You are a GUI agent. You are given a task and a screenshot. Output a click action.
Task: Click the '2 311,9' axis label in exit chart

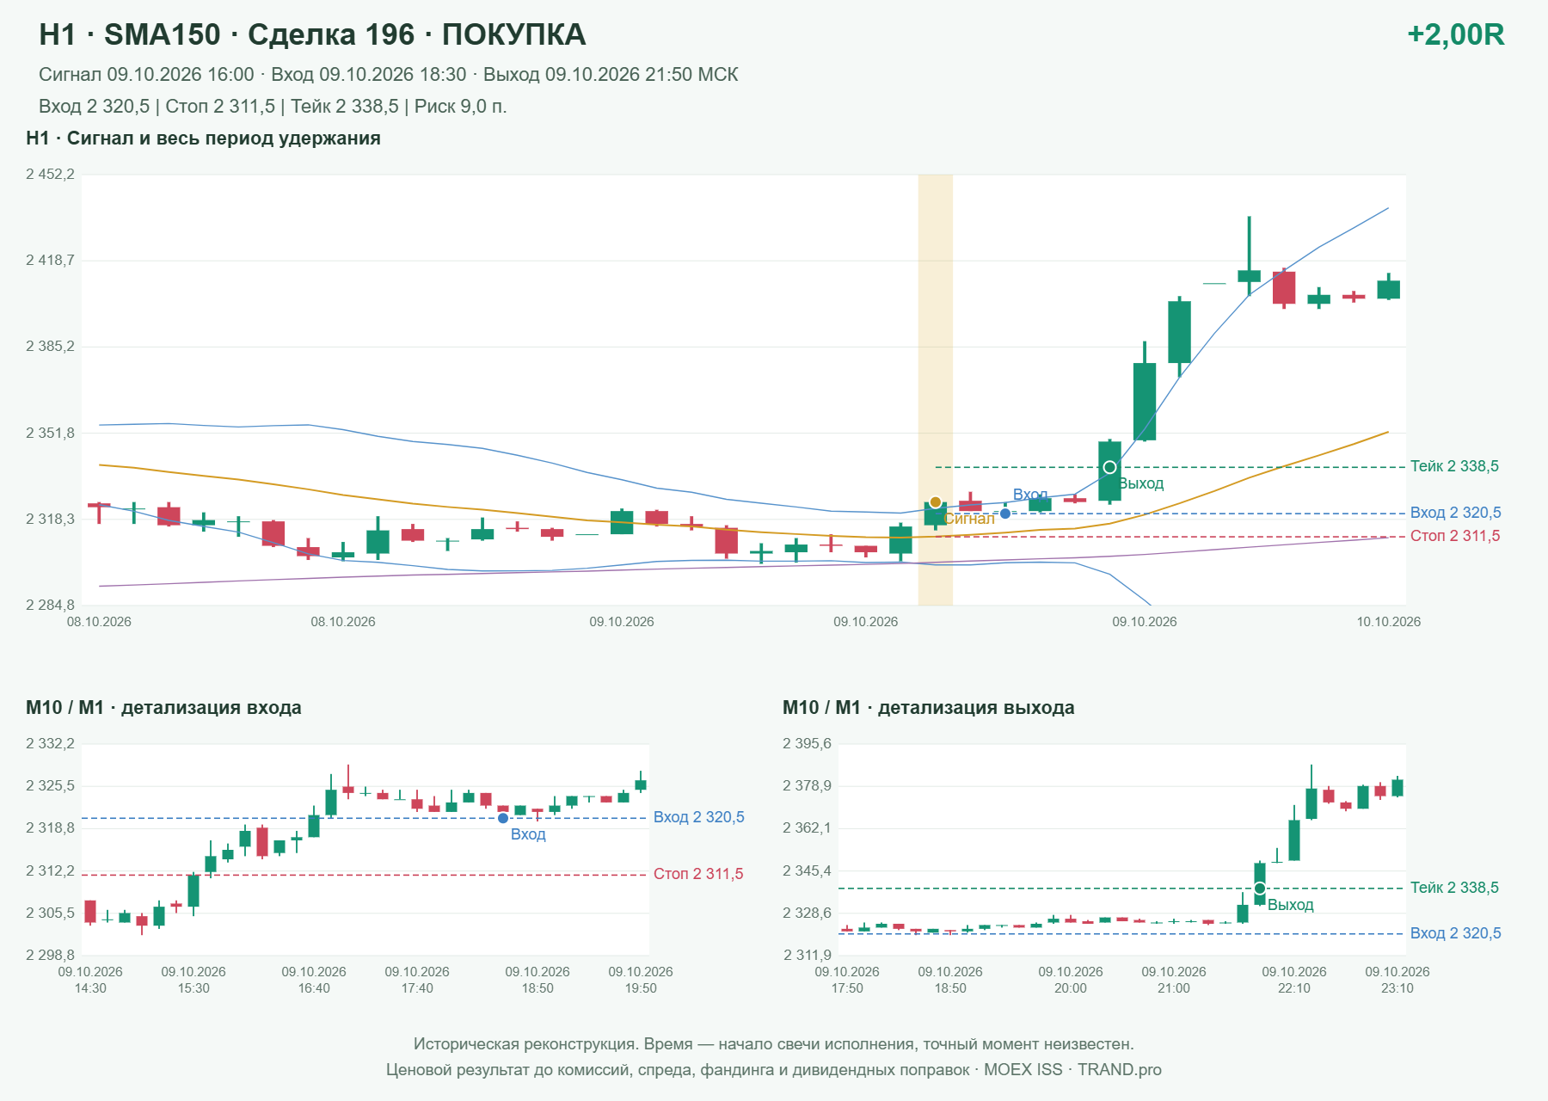tap(807, 955)
